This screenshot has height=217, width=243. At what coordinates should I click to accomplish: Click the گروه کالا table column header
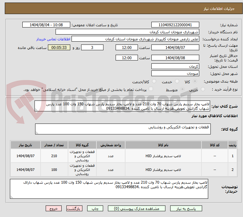coord(82,145)
